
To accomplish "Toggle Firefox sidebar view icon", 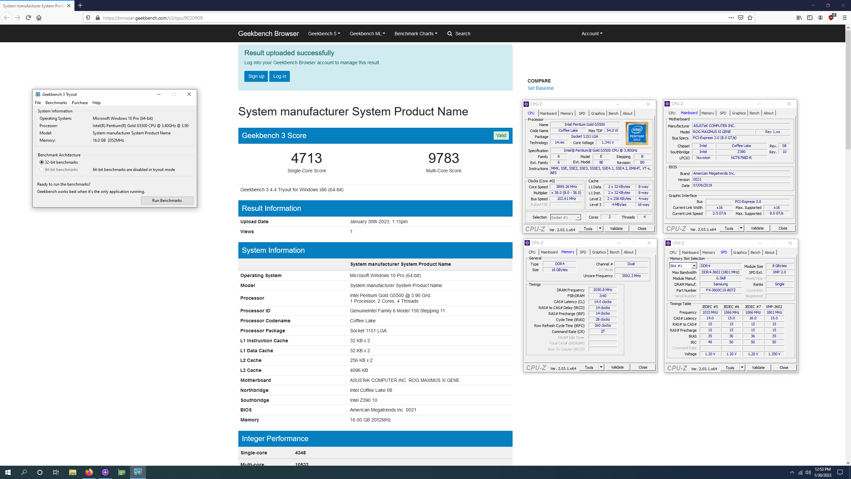I will point(810,18).
